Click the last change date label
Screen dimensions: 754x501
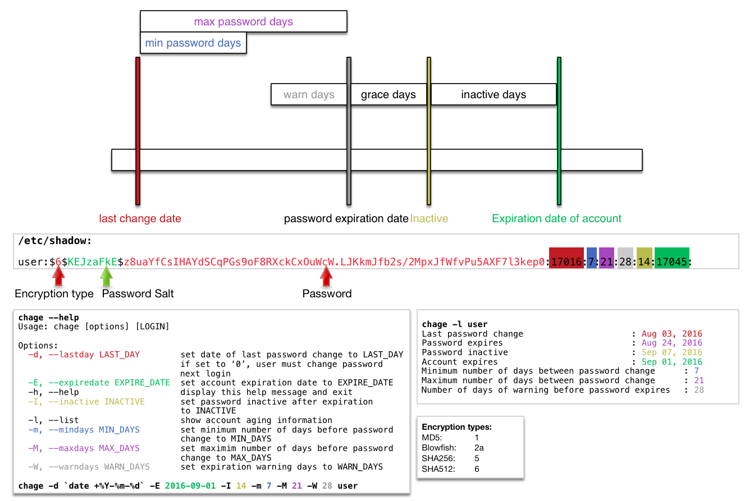[x=140, y=219]
